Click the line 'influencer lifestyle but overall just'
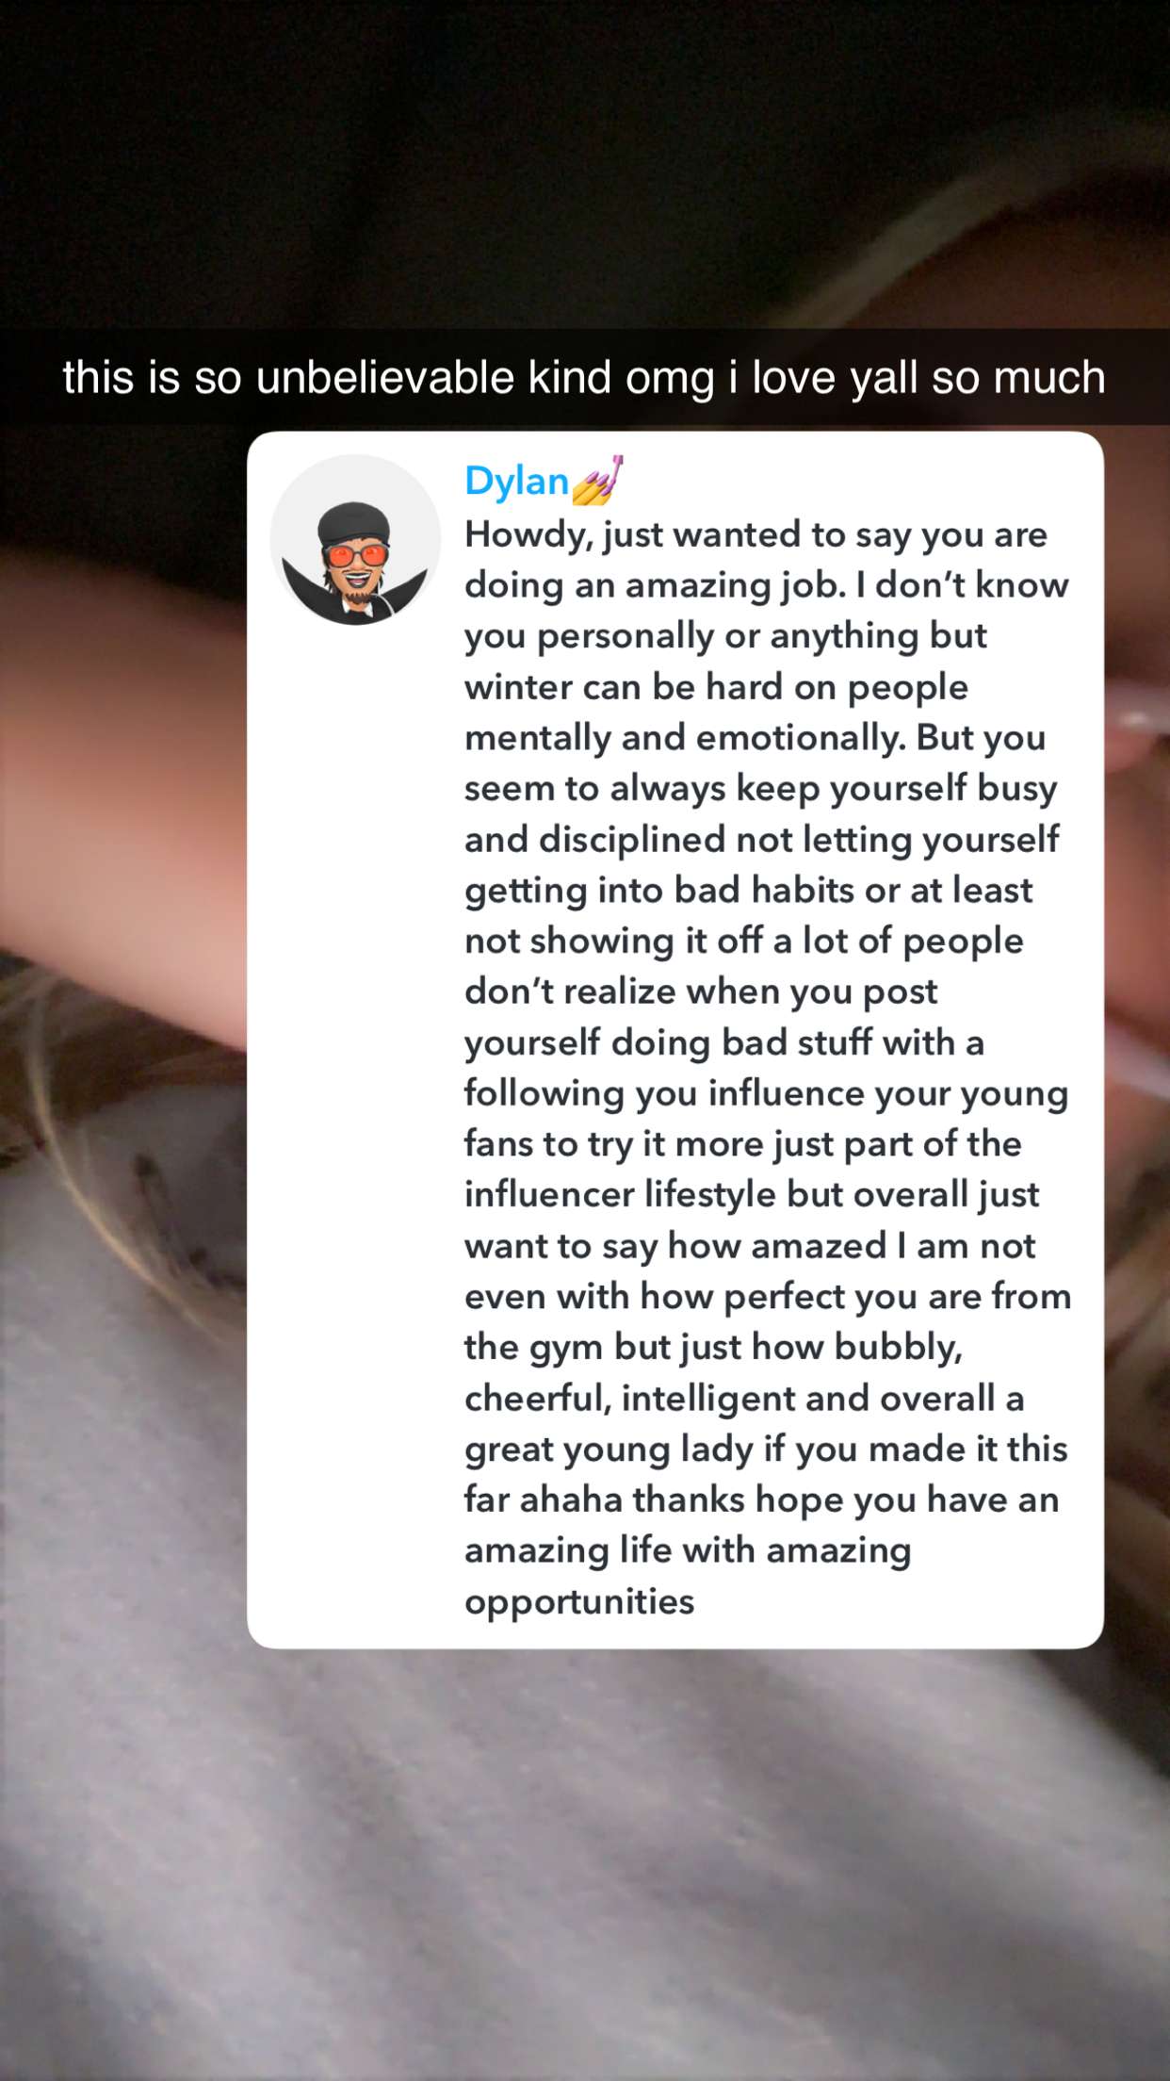 pos(752,1195)
